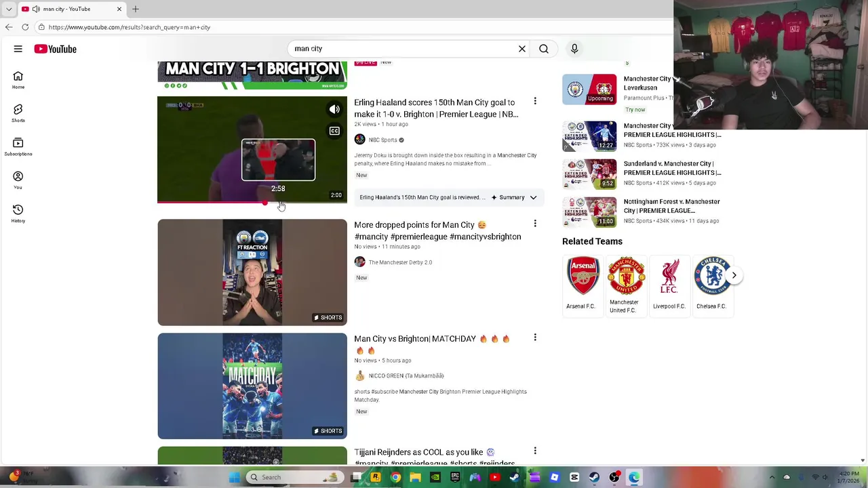Reload the page in the browser
This screenshot has height=488, width=868.
pyautogui.click(x=25, y=27)
